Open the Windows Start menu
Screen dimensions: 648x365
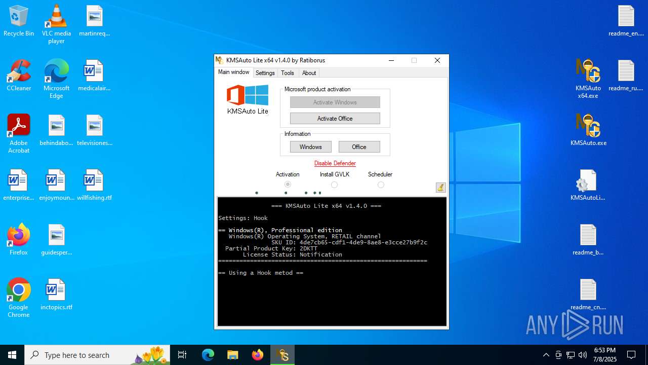click(x=12, y=355)
